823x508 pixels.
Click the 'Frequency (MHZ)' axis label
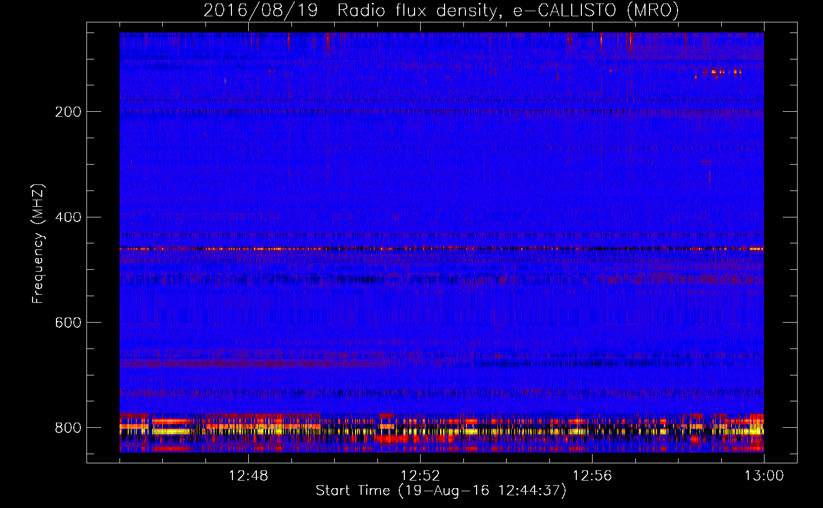pos(38,244)
